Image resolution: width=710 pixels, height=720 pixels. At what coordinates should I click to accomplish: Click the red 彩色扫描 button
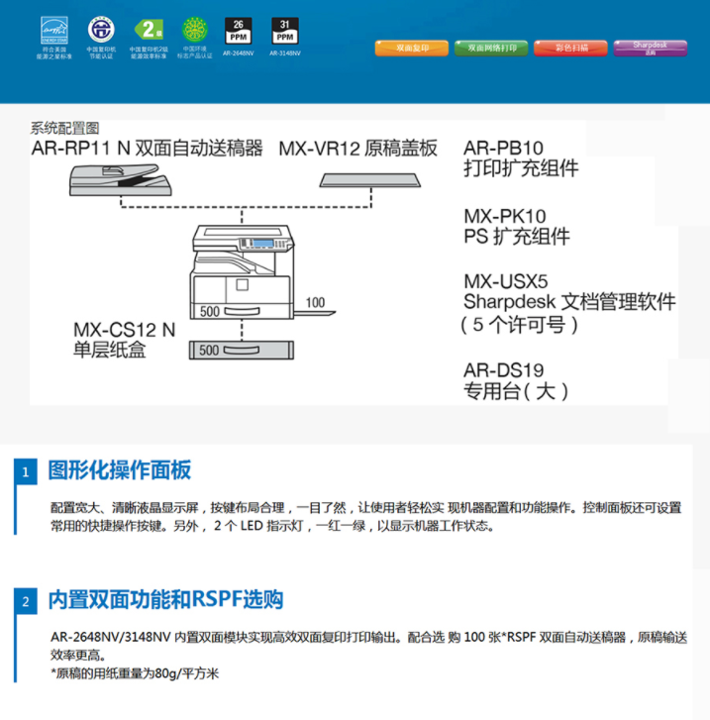coord(570,49)
